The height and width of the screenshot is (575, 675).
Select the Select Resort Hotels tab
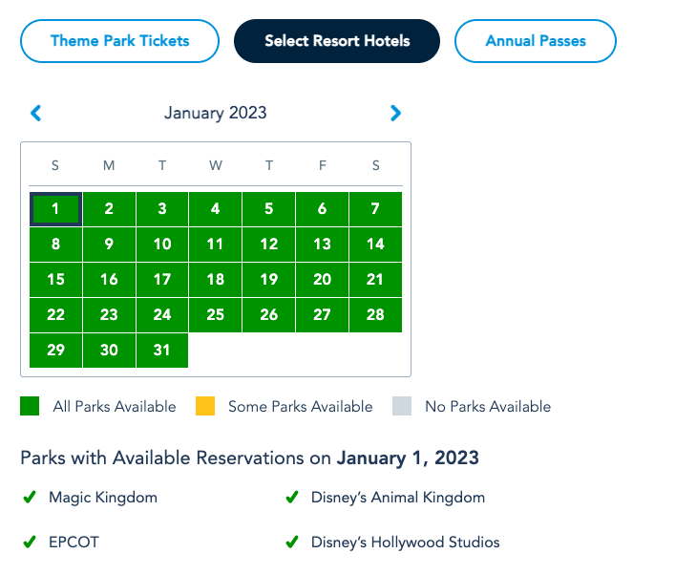(337, 41)
